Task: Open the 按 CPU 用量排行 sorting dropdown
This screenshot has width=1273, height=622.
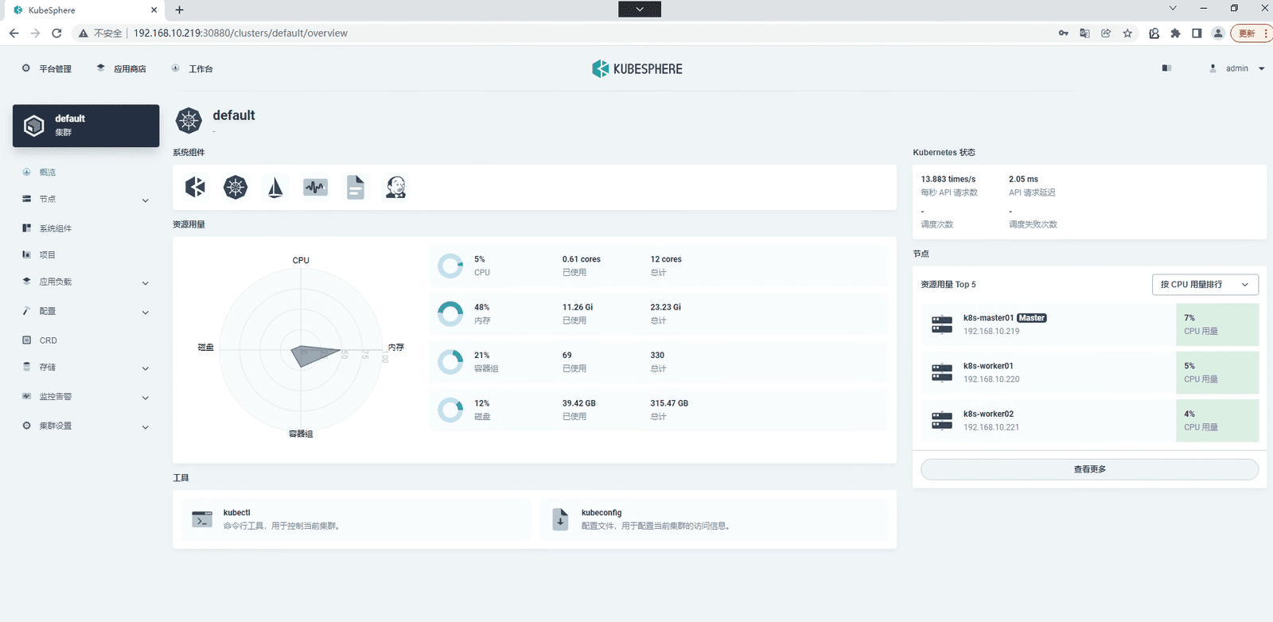Action: coord(1205,284)
